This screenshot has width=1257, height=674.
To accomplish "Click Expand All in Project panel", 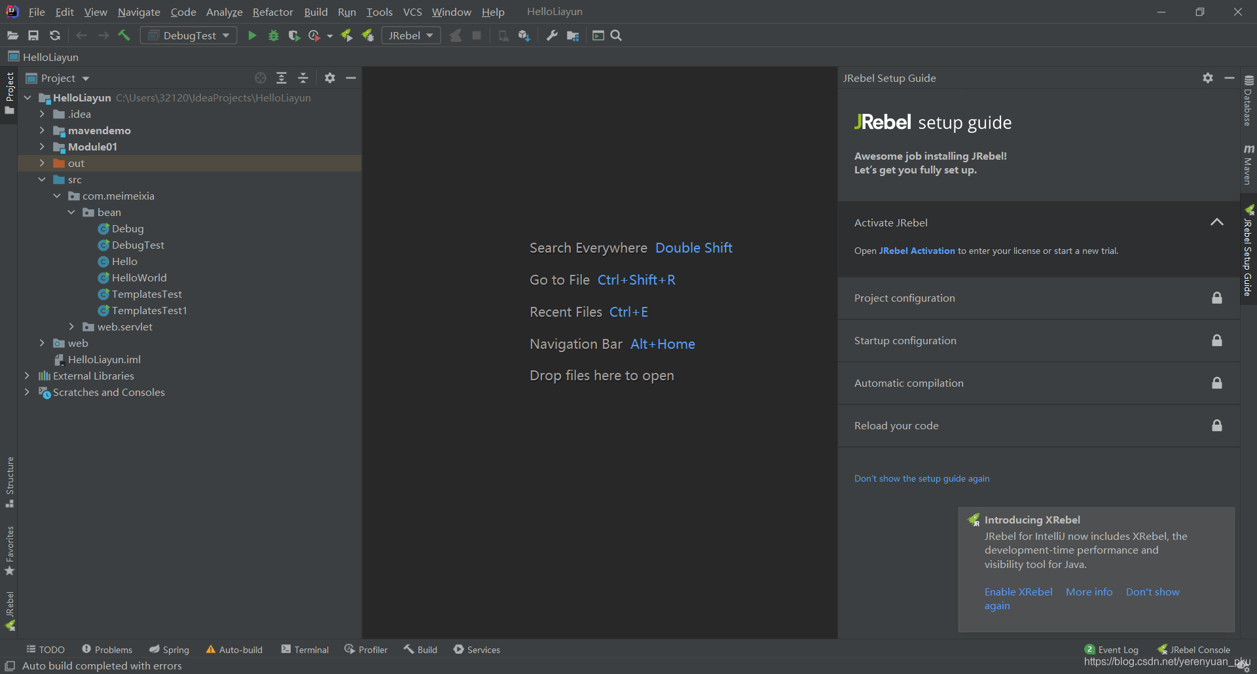I will point(282,78).
